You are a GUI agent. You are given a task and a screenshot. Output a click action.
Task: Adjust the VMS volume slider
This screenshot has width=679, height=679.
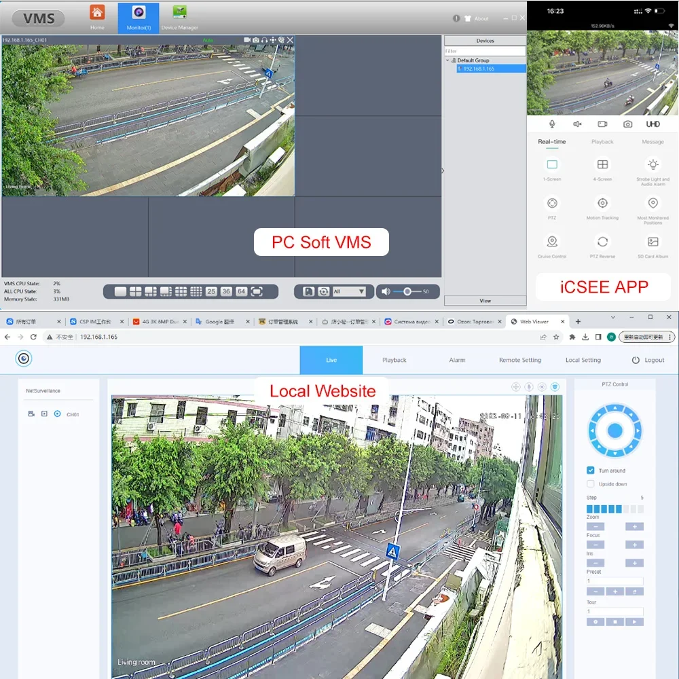[x=407, y=291]
